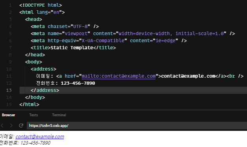Click the 이메일 label in preview
This screenshot has height=147, width=247.
tap(6, 136)
